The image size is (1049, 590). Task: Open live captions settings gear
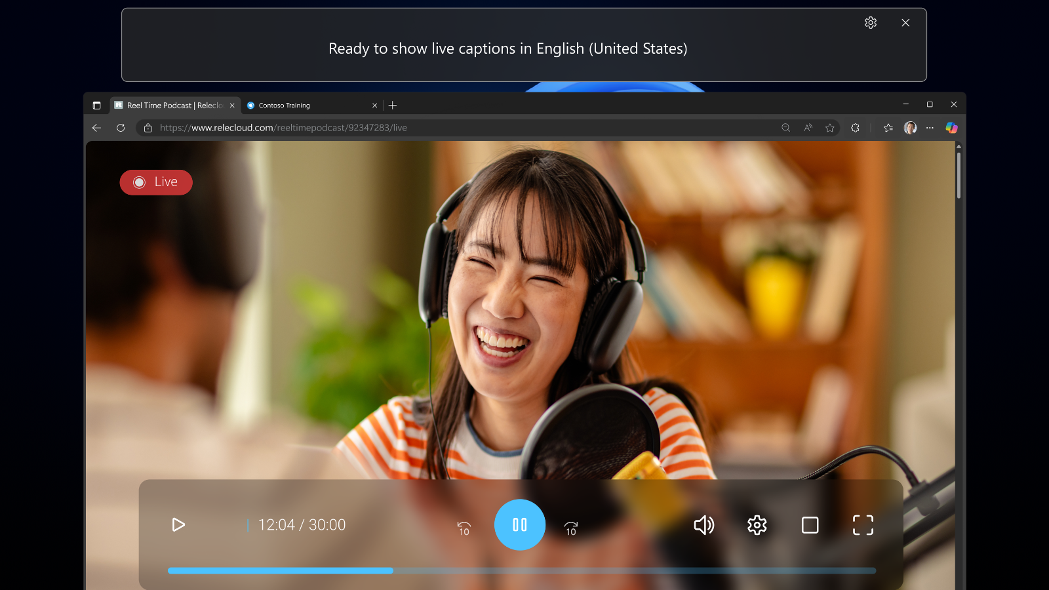[871, 23]
